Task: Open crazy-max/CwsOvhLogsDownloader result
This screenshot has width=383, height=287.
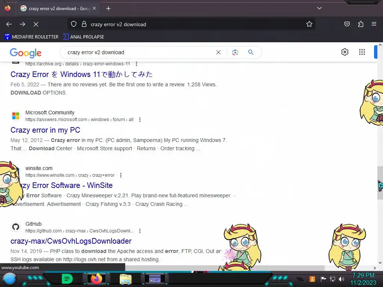Action: click(x=71, y=241)
